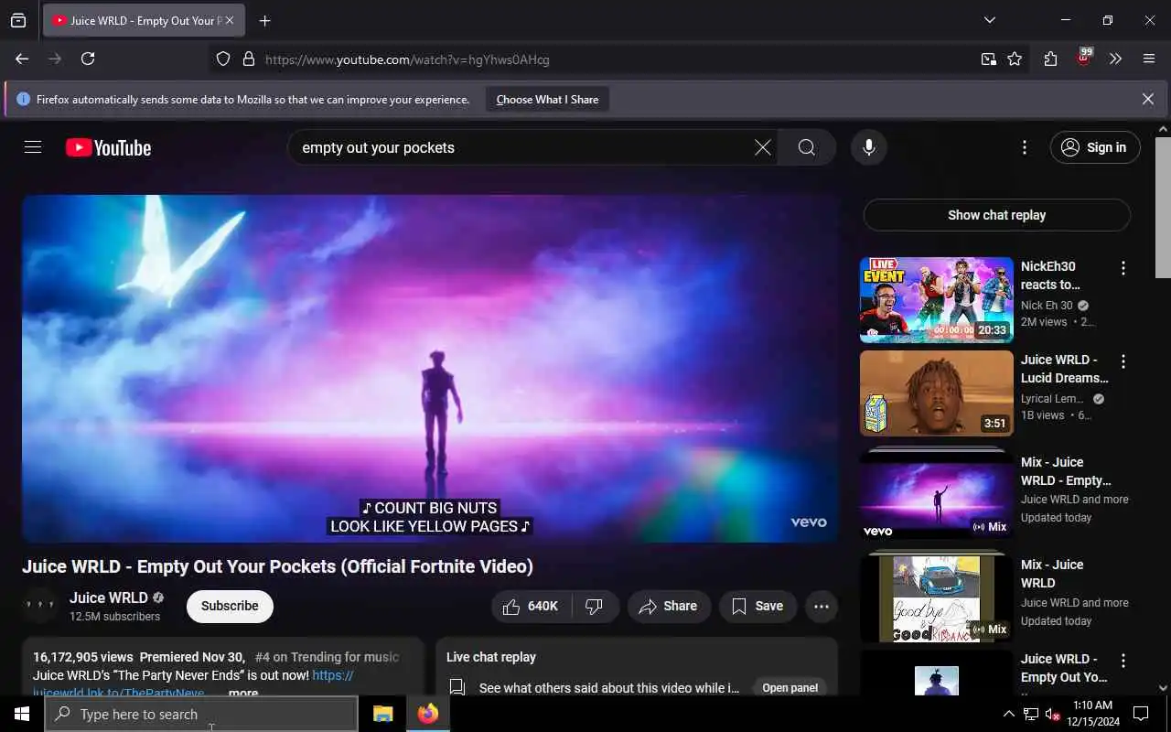Start voice search with microphone

click(x=868, y=147)
